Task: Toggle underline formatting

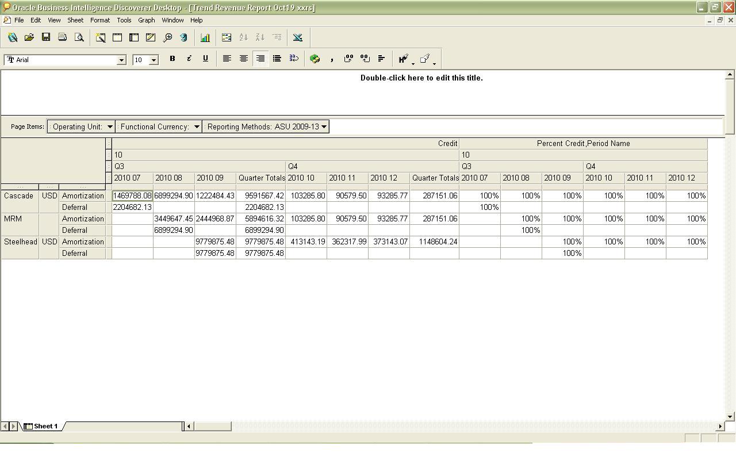Action: tap(205, 59)
